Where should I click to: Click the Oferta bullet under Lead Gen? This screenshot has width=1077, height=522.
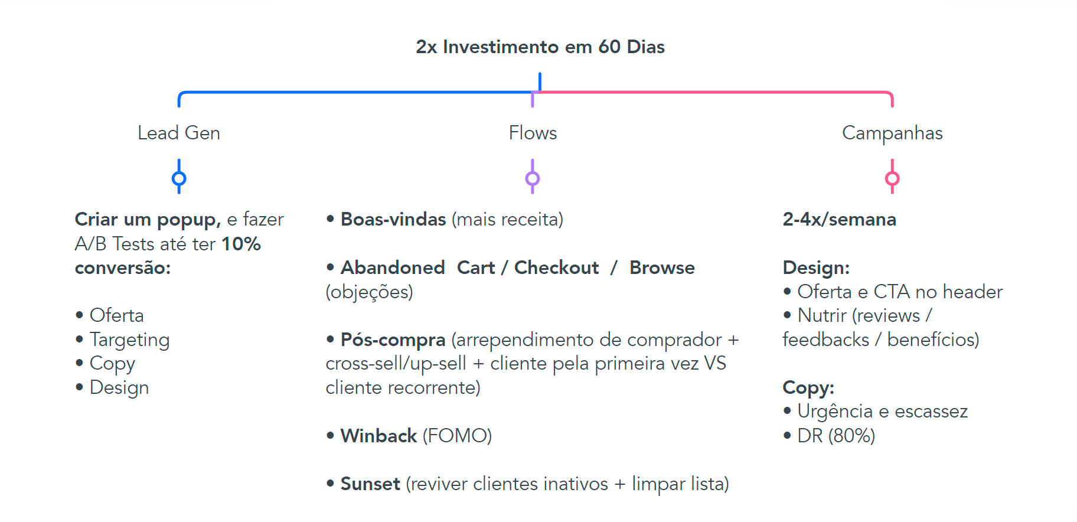click(116, 315)
